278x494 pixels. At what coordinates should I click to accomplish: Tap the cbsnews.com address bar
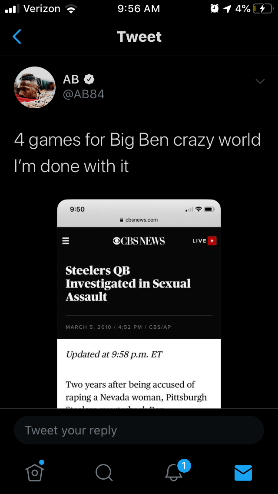(139, 220)
